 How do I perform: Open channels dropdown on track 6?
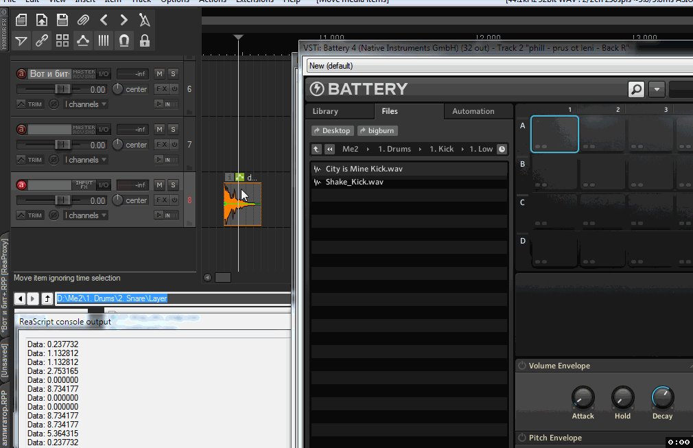[x=86, y=104]
